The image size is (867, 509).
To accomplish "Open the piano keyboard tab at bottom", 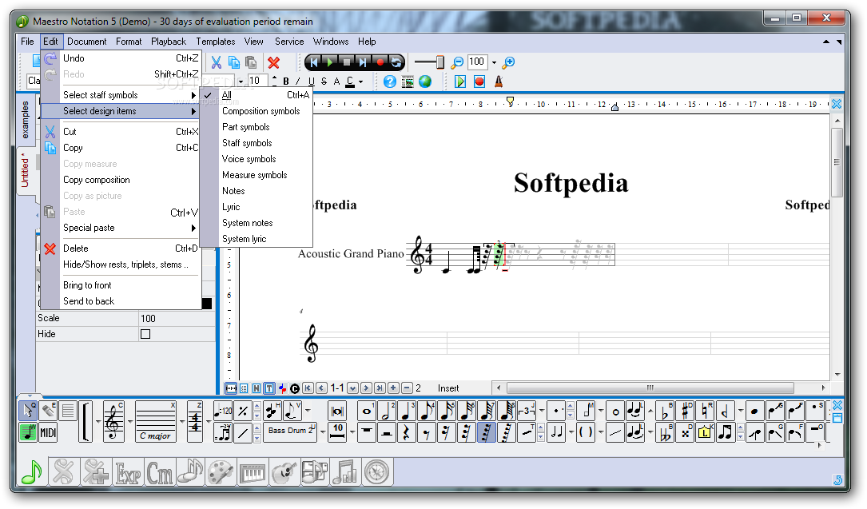I will tap(253, 472).
